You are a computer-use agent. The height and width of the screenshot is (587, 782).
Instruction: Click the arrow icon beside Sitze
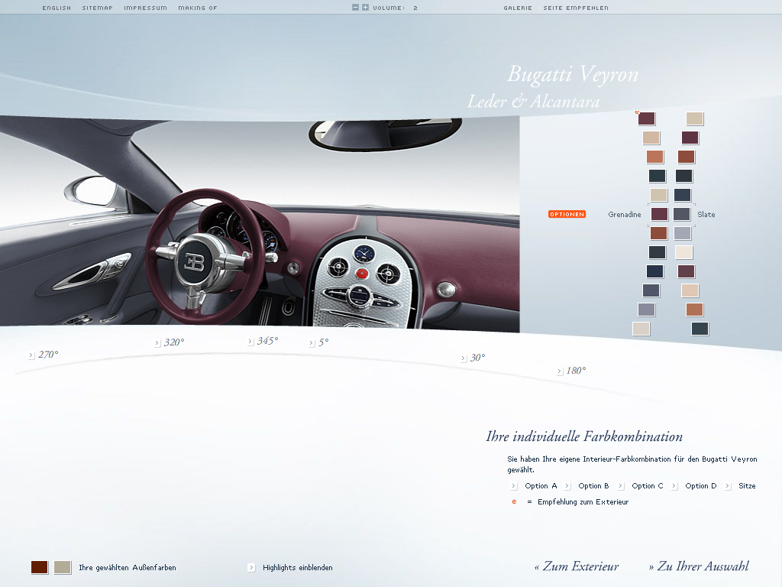click(x=728, y=486)
